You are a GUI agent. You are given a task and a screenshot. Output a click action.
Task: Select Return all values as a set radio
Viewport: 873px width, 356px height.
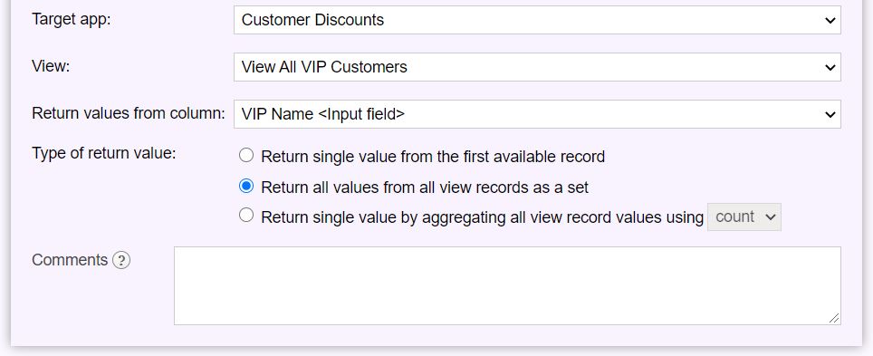[246, 186]
